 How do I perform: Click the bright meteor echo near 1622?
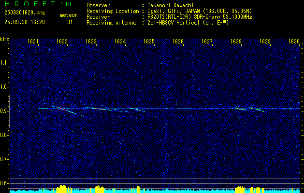64,110
